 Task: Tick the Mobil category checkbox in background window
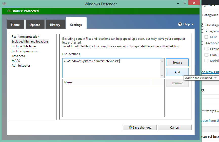coord(206,61)
